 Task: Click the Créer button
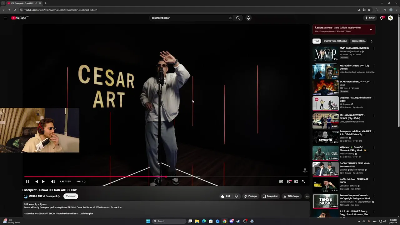370,18
